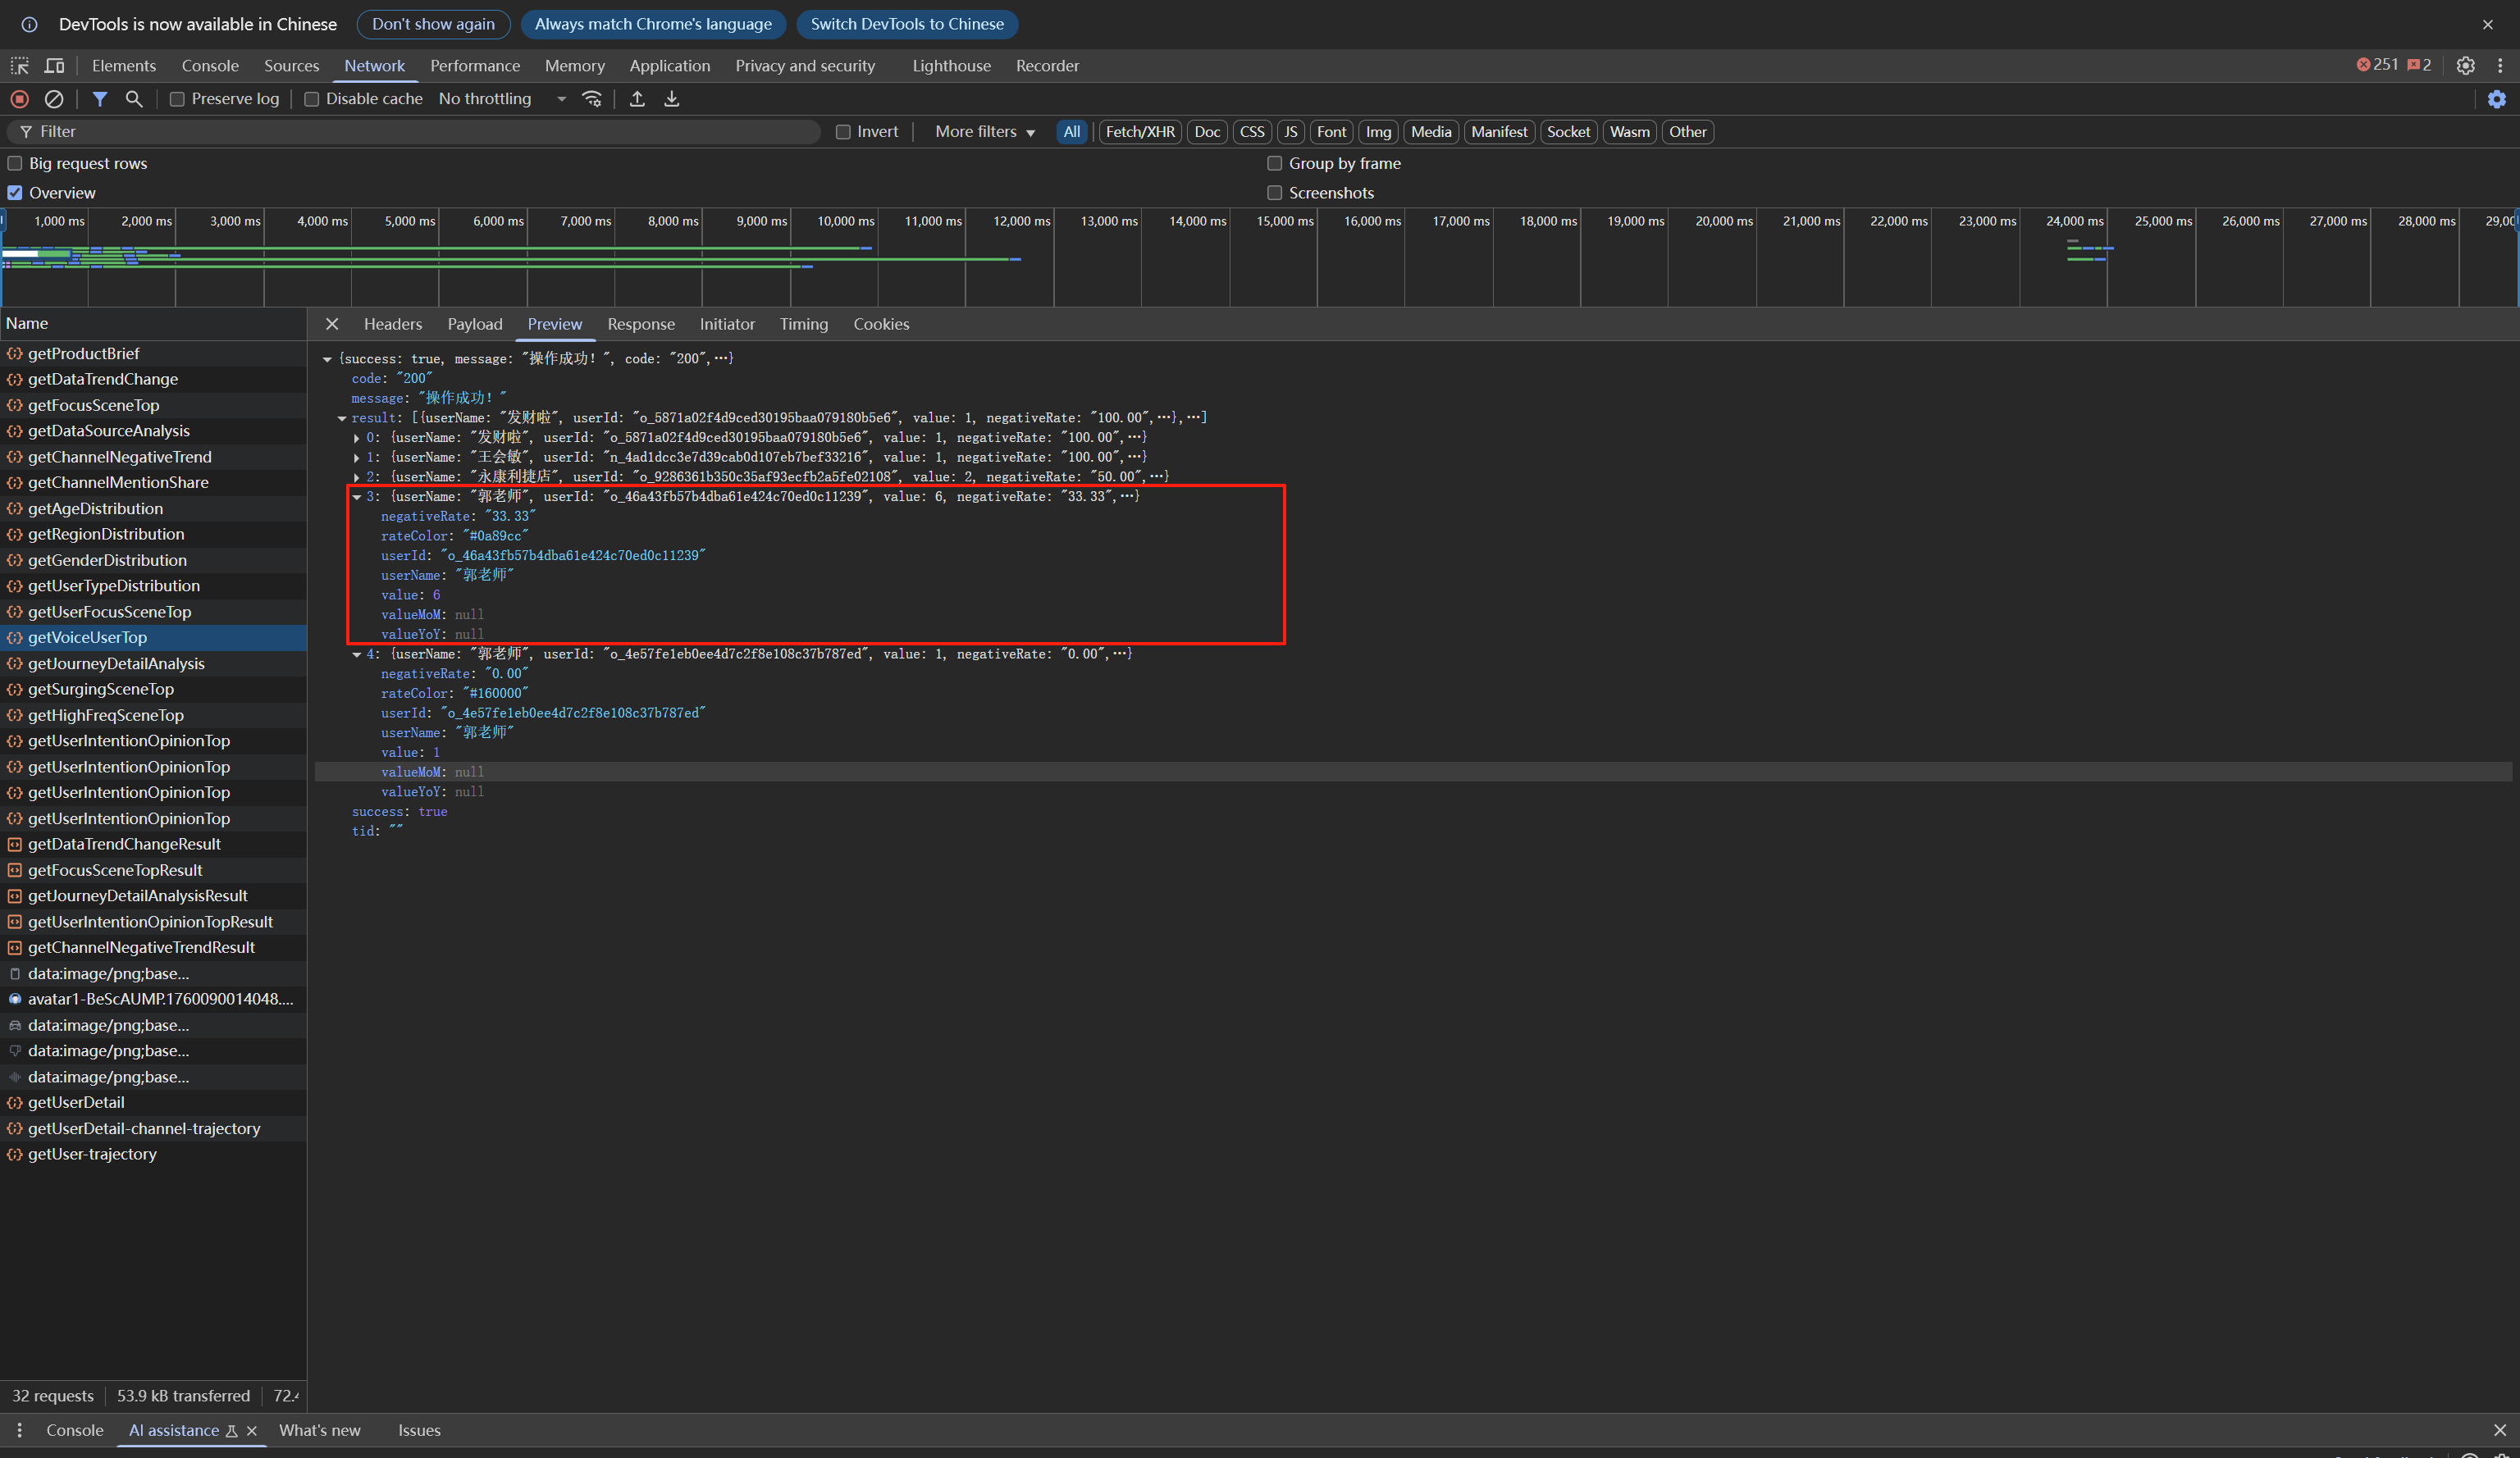Screen dimensions: 2520x1458
Task: Expand result item 0 in preview
Action: 357,438
